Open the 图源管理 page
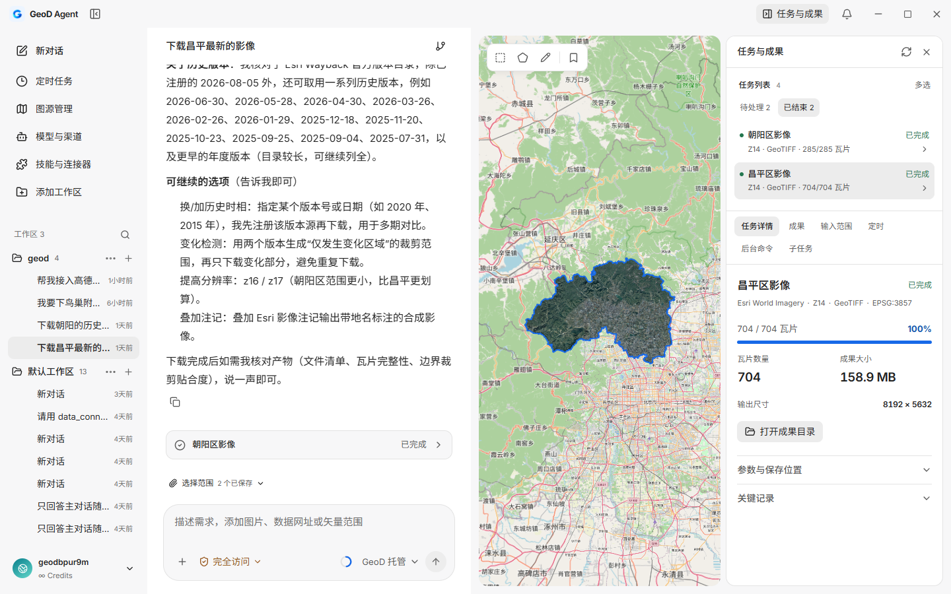951x594 pixels. tap(73, 109)
